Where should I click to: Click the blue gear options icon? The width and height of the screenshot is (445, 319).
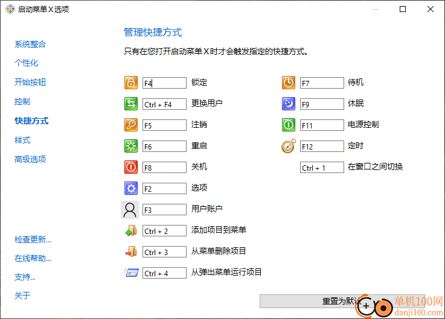coord(131,188)
